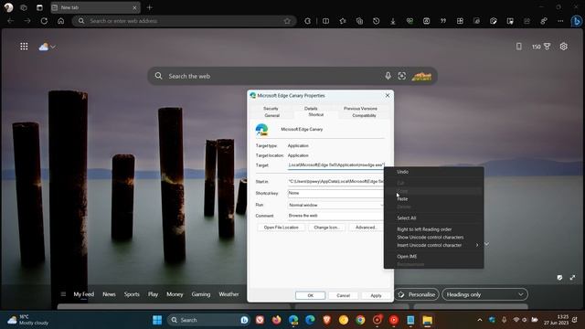Viewport: 585px width, 329px height.
Task: Click the Change Icon button
Action: point(326,228)
